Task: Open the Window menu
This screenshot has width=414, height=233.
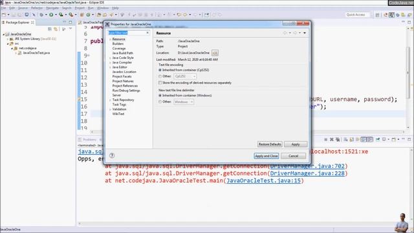Action: (x=103, y=8)
